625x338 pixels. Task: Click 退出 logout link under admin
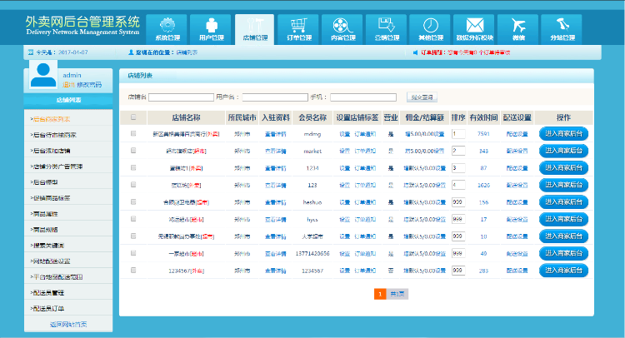tap(69, 85)
